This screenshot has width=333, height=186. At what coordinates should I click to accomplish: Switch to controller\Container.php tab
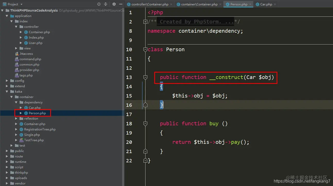click(x=150, y=4)
